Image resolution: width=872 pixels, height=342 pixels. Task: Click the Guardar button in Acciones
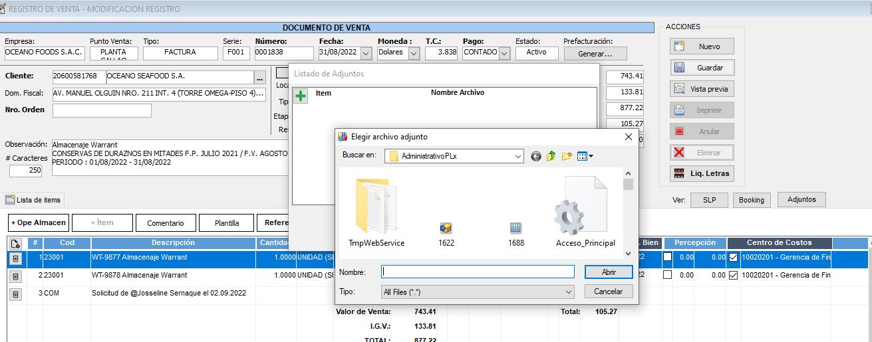point(702,68)
